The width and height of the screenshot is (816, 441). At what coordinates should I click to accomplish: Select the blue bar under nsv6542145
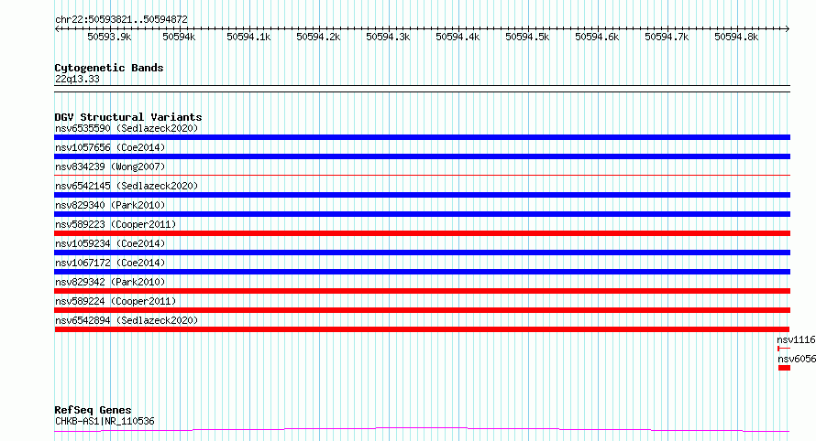[x=422, y=195]
